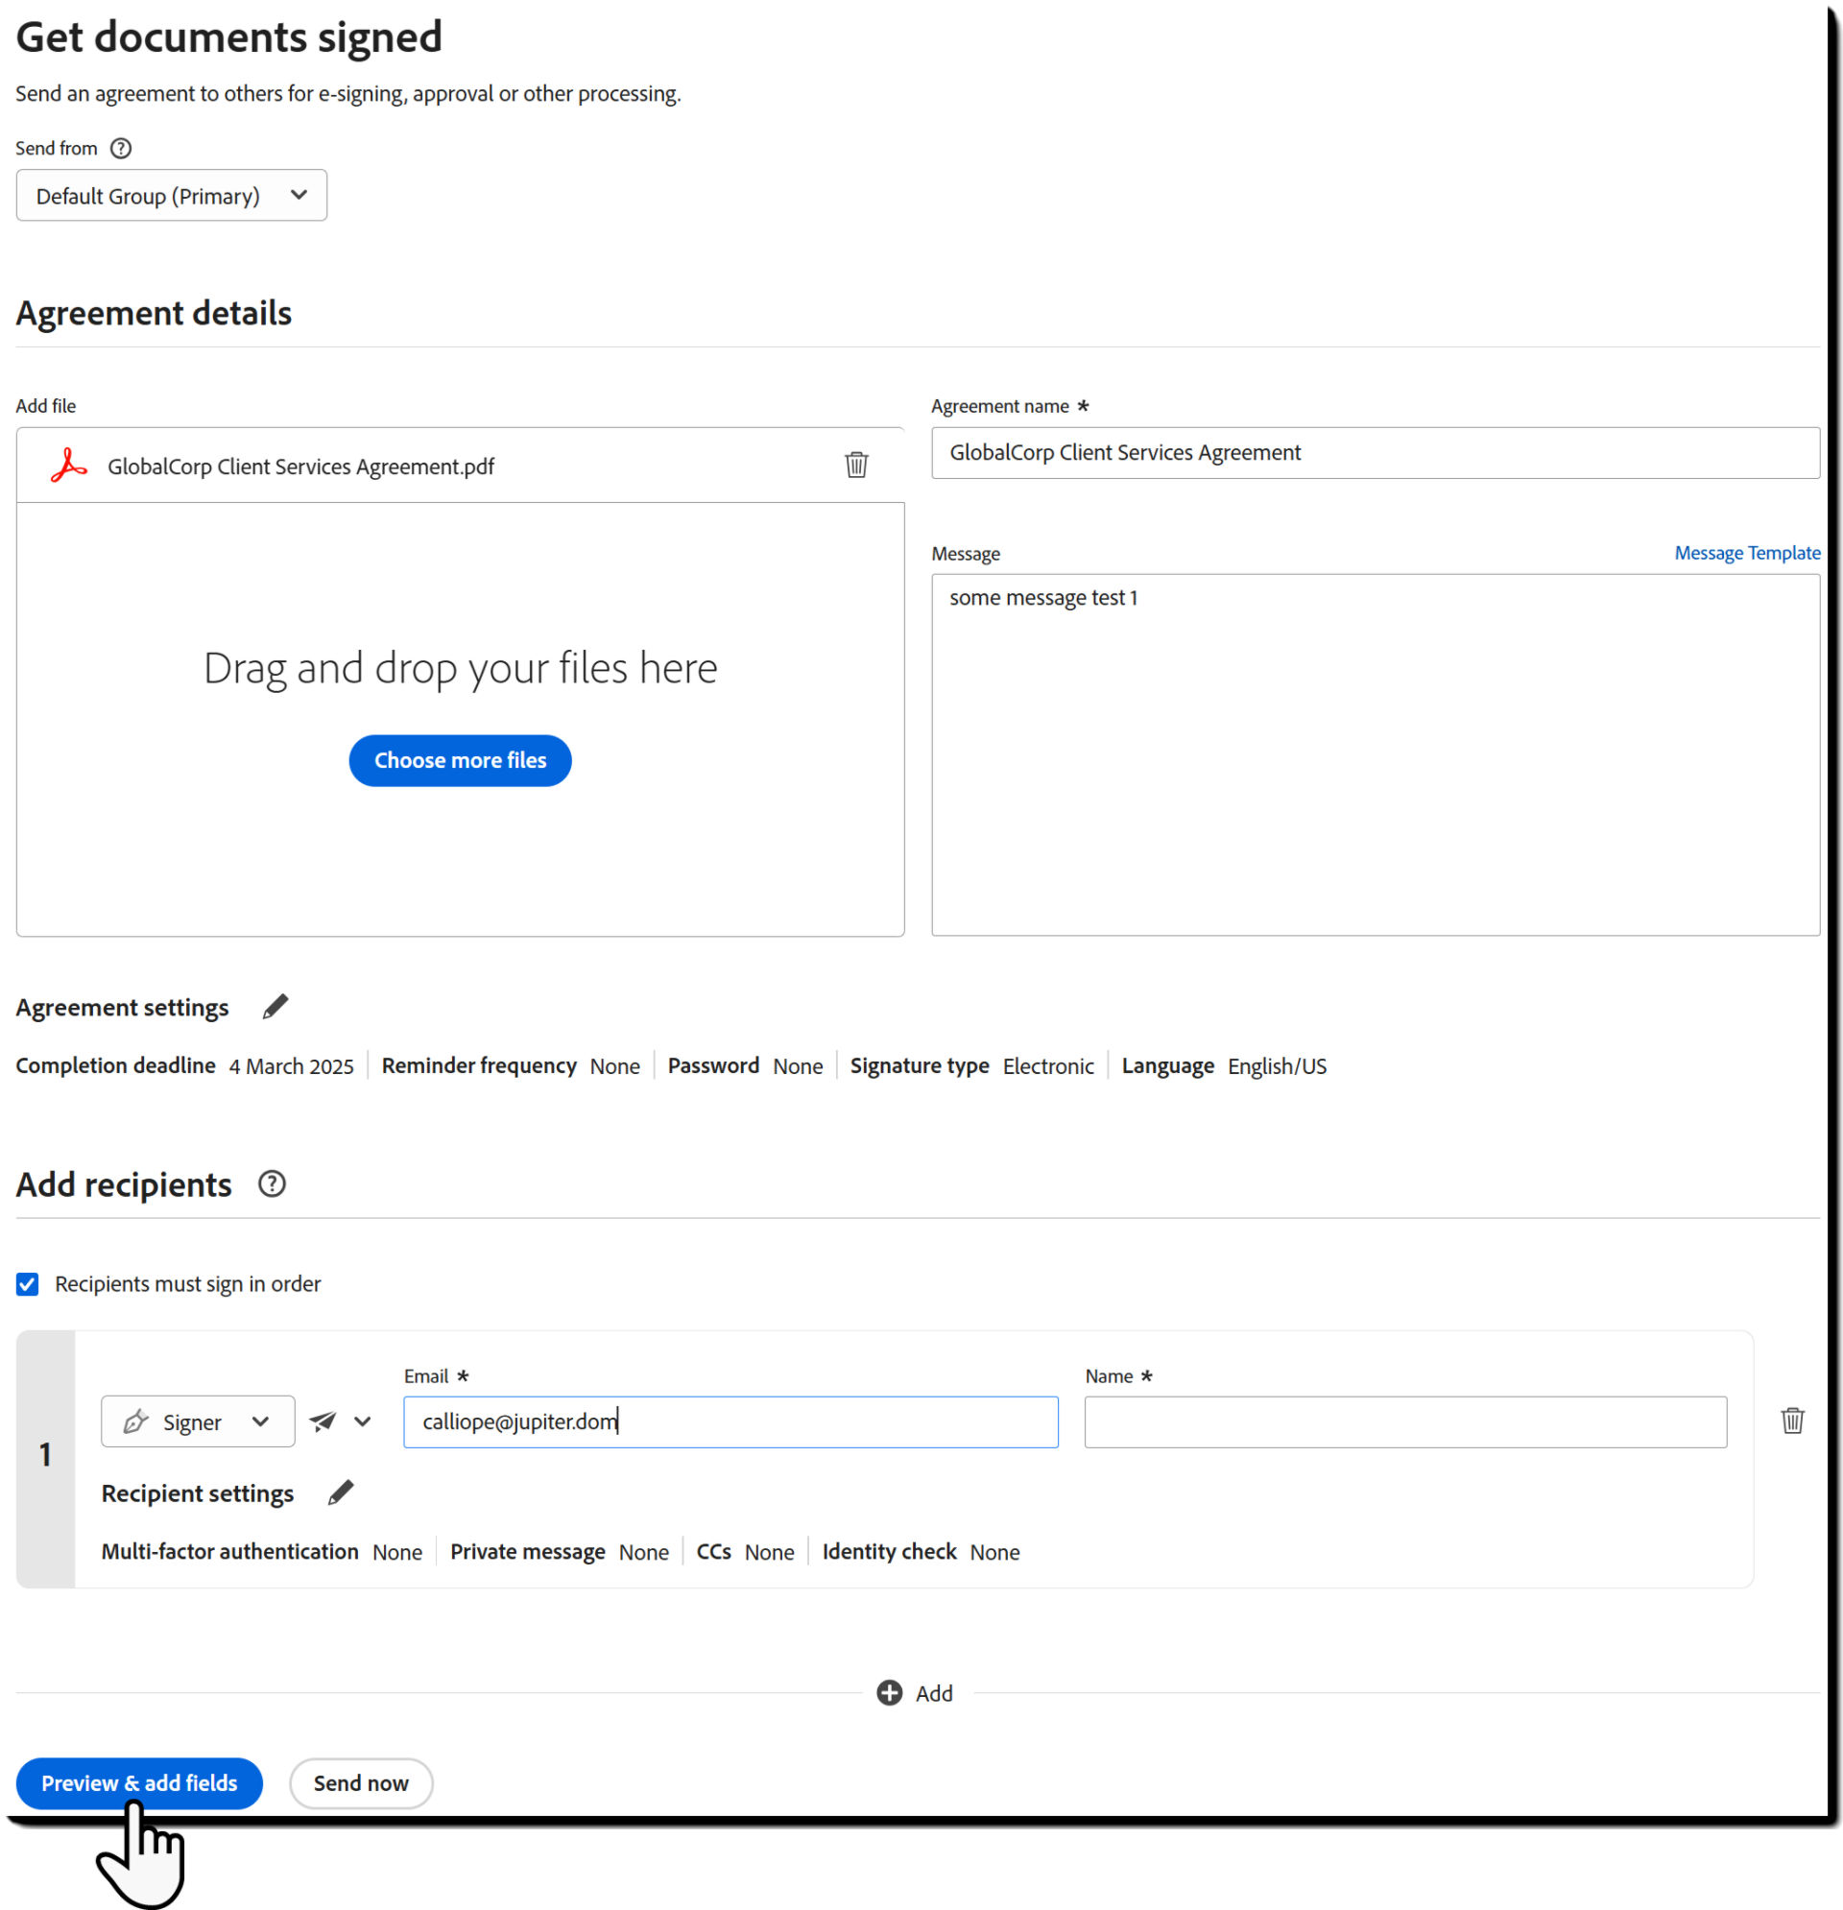Viewport: 1843px width, 1910px height.
Task: Click the recipient row delete trash icon
Action: coord(1792,1421)
